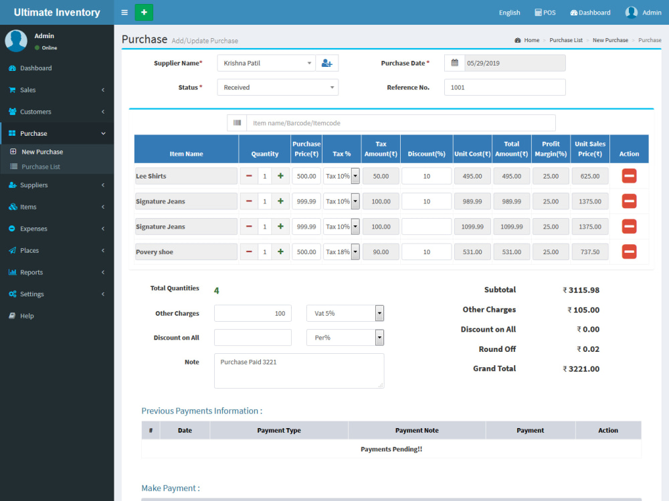The height and width of the screenshot is (501, 669).
Task: Open Help in the sidebar
Action: (57, 315)
